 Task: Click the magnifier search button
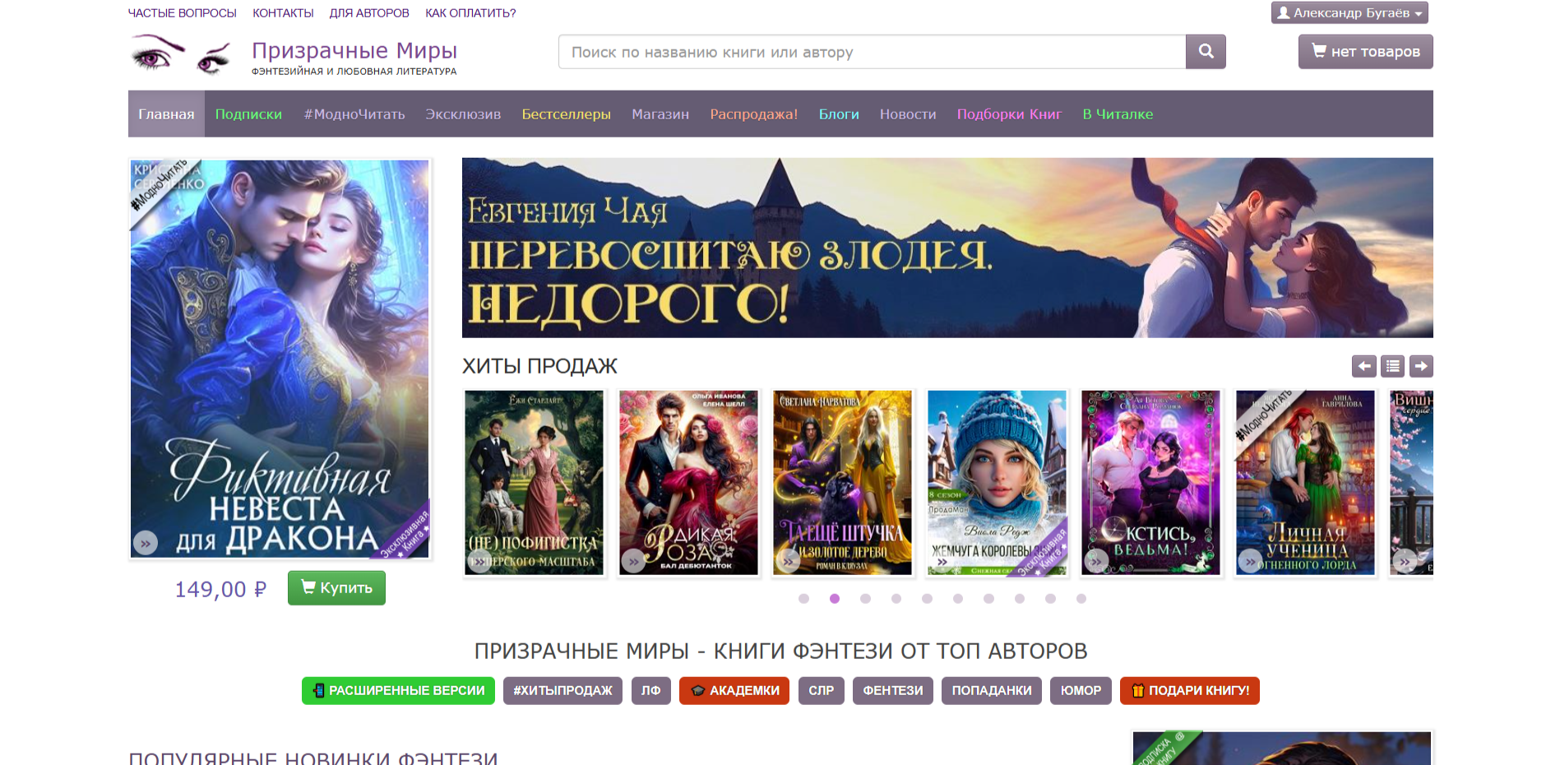coord(1206,51)
